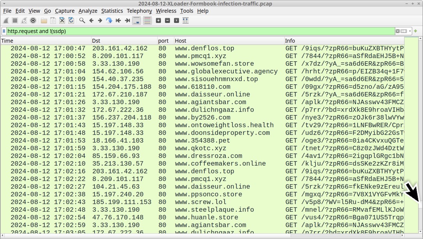
Task: Sort packets by the Host column
Action: [x=229, y=41]
